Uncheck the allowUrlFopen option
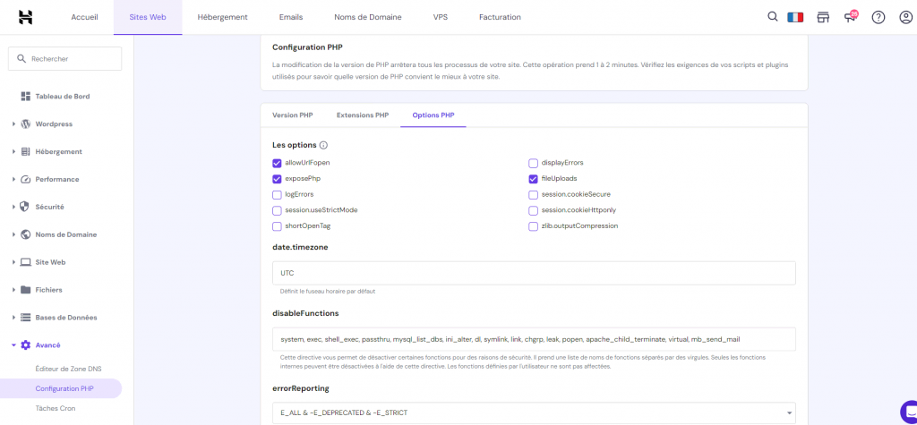The image size is (917, 425). tap(277, 163)
